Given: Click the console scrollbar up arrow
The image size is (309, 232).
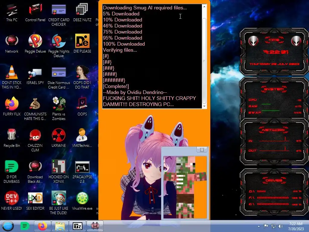Looking at the screenshot, I should tap(204, 7).
